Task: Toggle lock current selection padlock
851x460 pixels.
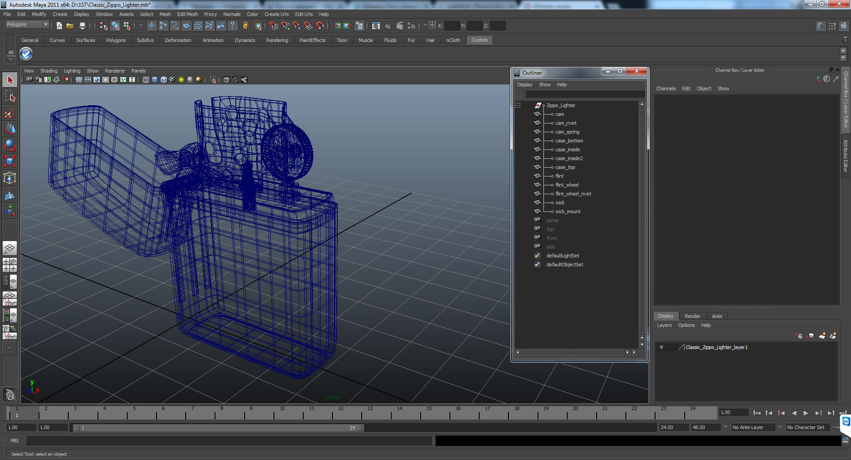Action: pyautogui.click(x=246, y=26)
